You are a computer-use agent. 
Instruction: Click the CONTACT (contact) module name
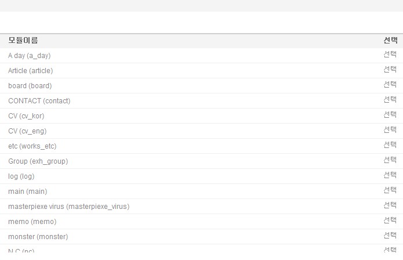(39, 101)
